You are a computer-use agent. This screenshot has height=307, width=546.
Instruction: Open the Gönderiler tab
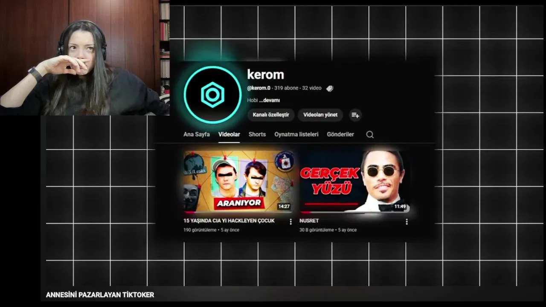(x=340, y=134)
